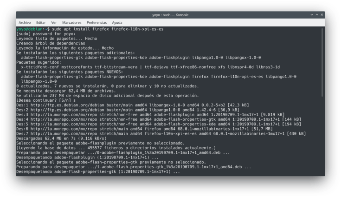Open the Editar menu

[41, 22]
